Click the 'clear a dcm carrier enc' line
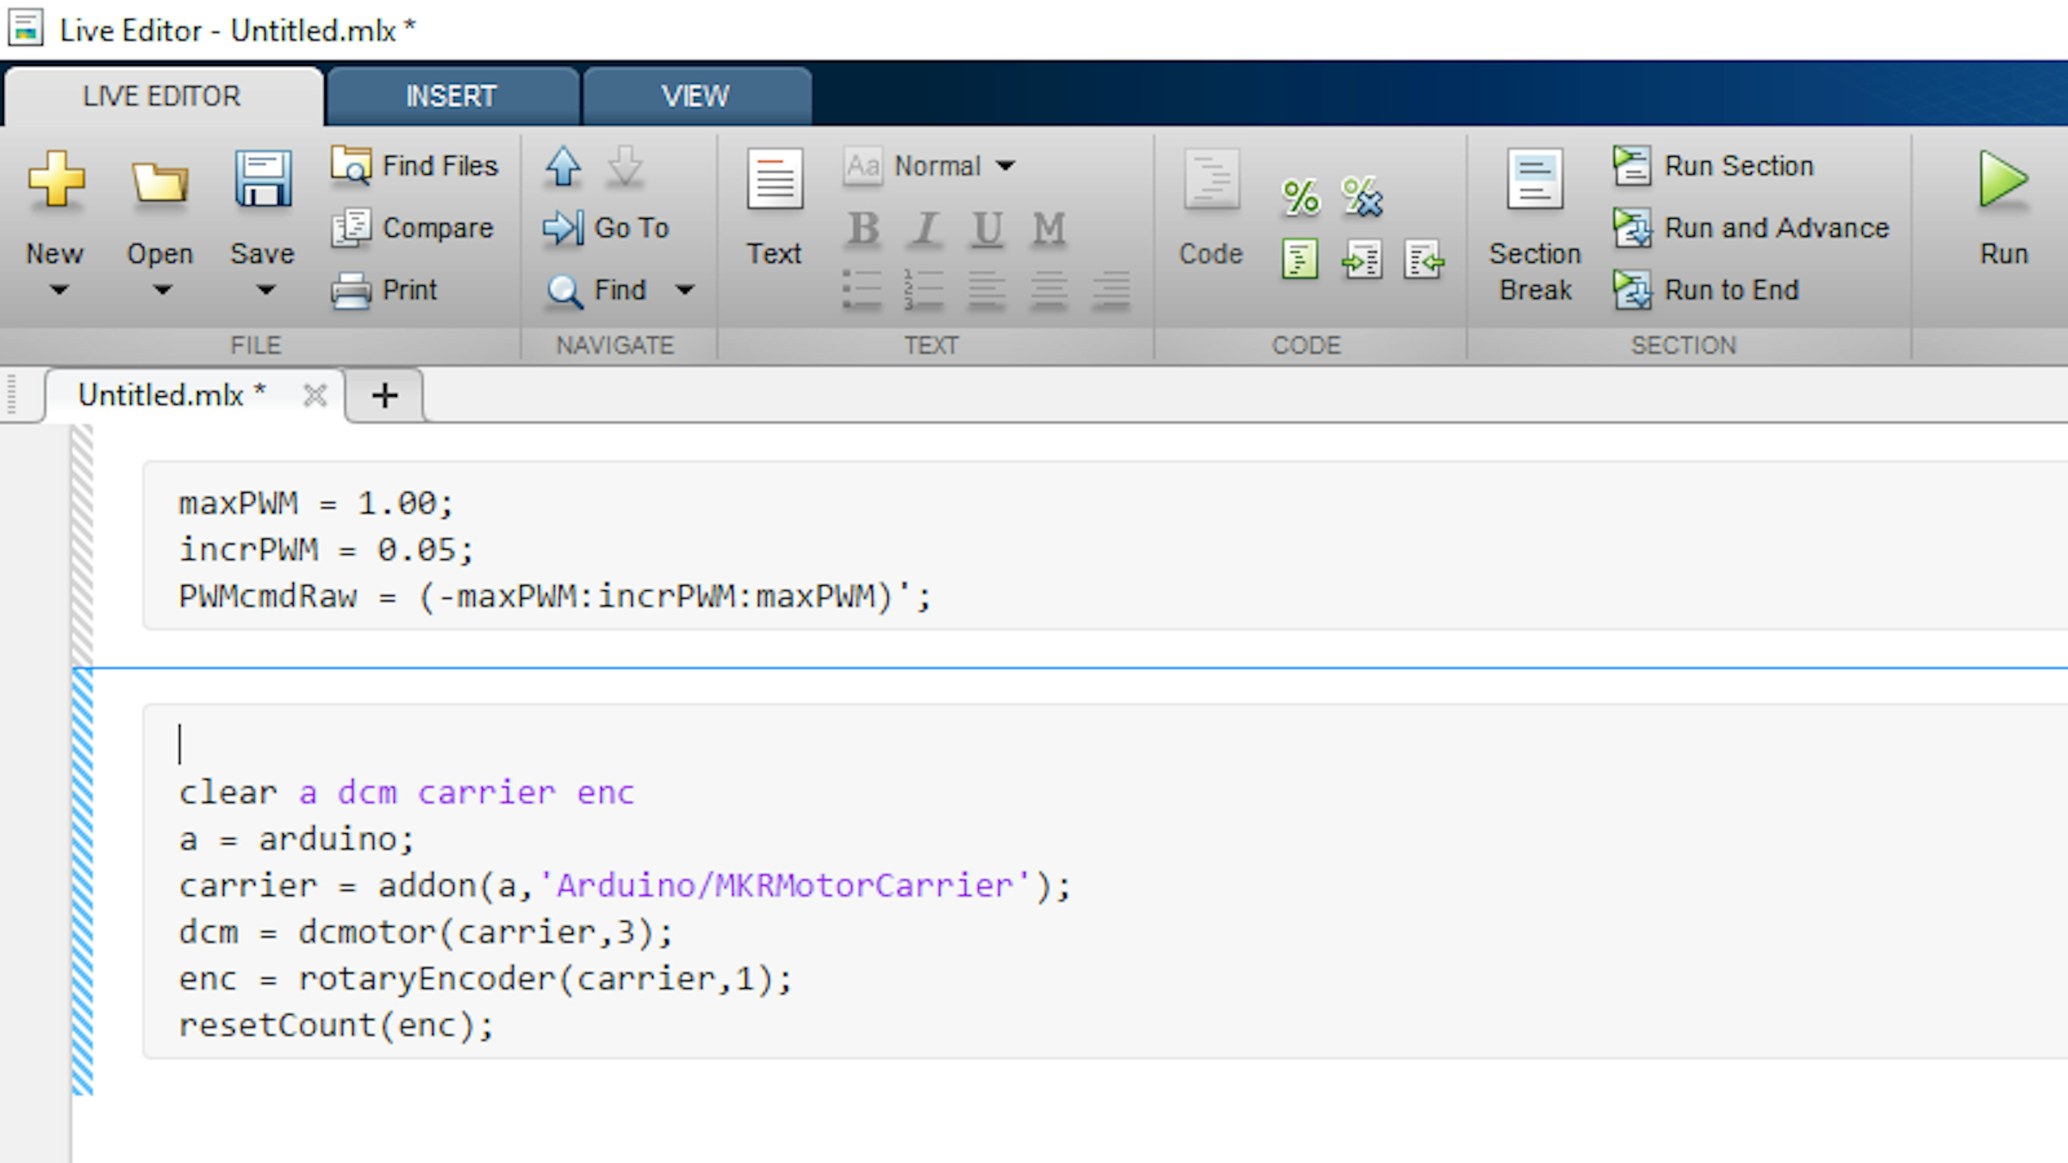Image resolution: width=2068 pixels, height=1163 pixels. pyautogui.click(x=406, y=793)
